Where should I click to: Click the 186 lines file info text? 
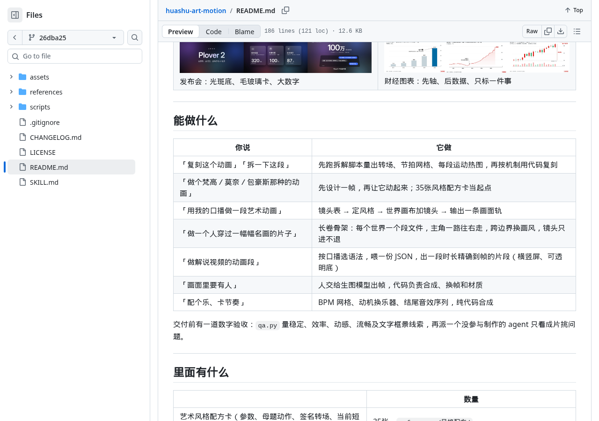[313, 31]
